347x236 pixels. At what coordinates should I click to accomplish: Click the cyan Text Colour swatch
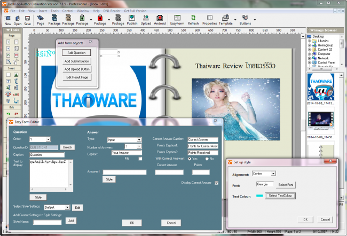[x=259, y=196]
